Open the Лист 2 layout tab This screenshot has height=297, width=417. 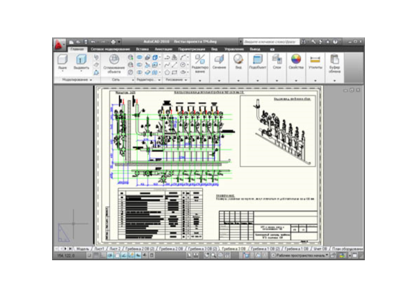(x=115, y=249)
